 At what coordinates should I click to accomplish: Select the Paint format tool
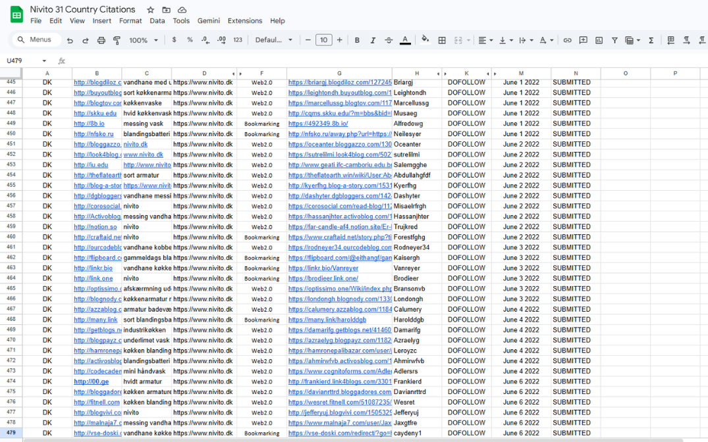coord(117,40)
